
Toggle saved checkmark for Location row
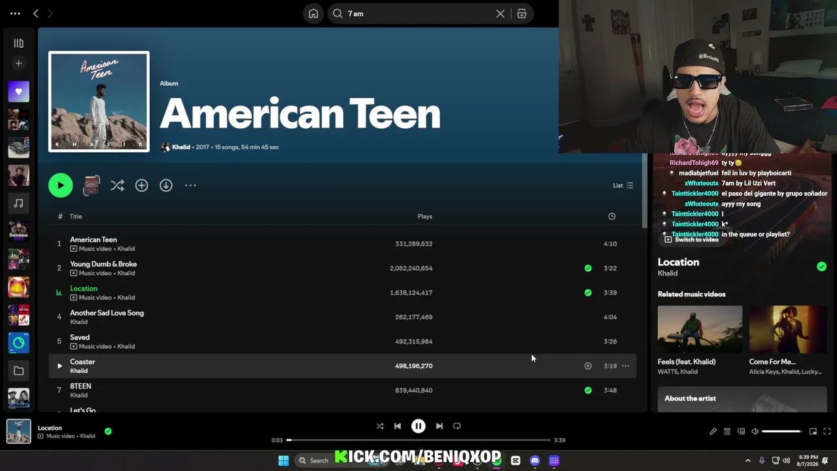click(x=588, y=292)
